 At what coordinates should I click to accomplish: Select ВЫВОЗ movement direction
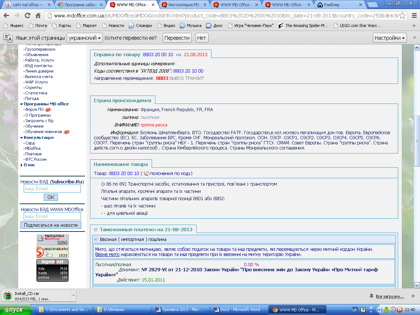click(176, 78)
